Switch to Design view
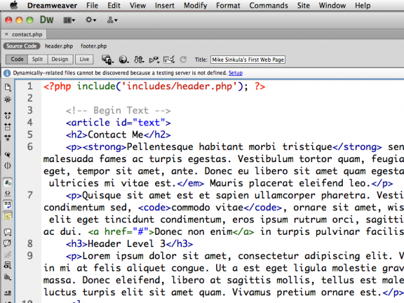The height and width of the screenshot is (303, 404). pos(60,59)
